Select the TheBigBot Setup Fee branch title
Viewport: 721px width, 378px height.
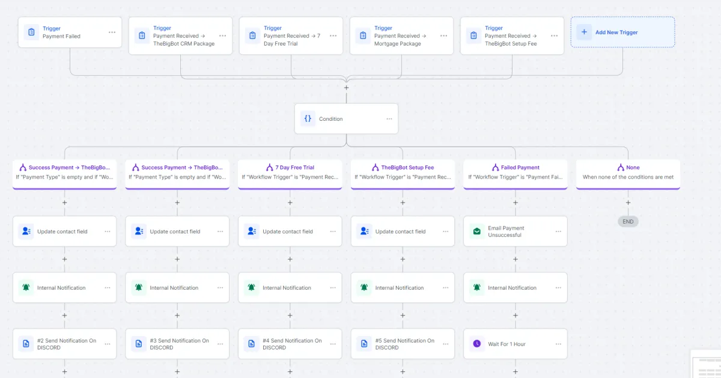[407, 168]
